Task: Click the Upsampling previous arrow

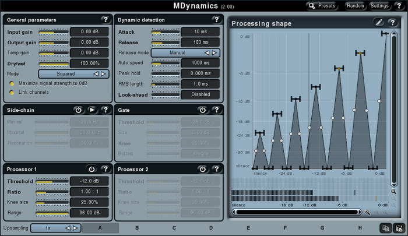Action: [68, 228]
